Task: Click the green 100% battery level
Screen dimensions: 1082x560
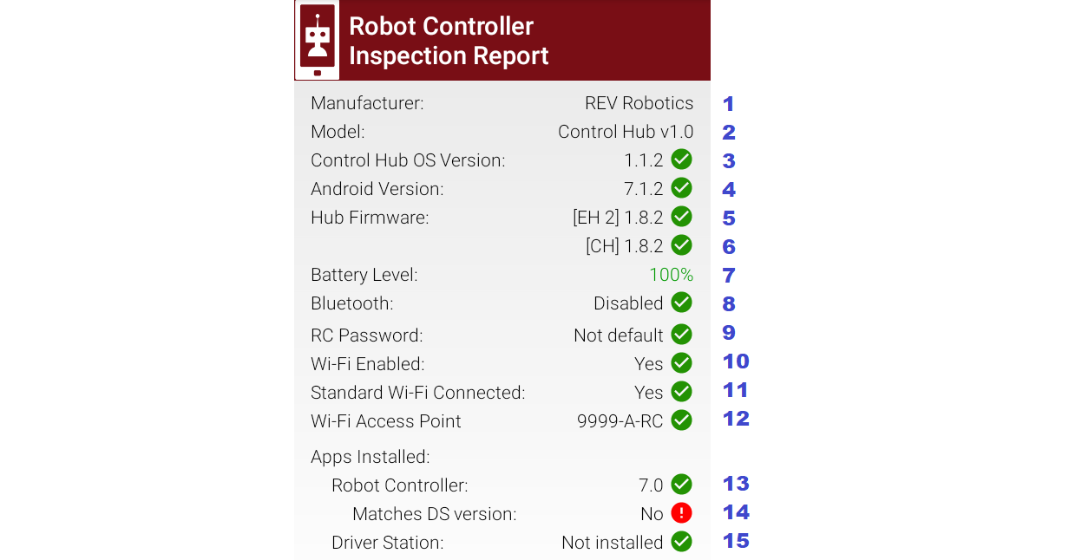Action: tap(671, 275)
